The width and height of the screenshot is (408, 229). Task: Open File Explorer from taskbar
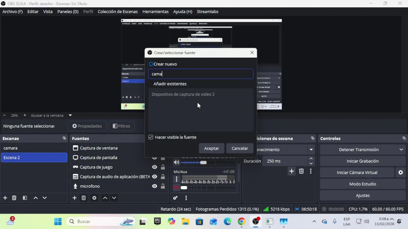pyautogui.click(x=185, y=221)
